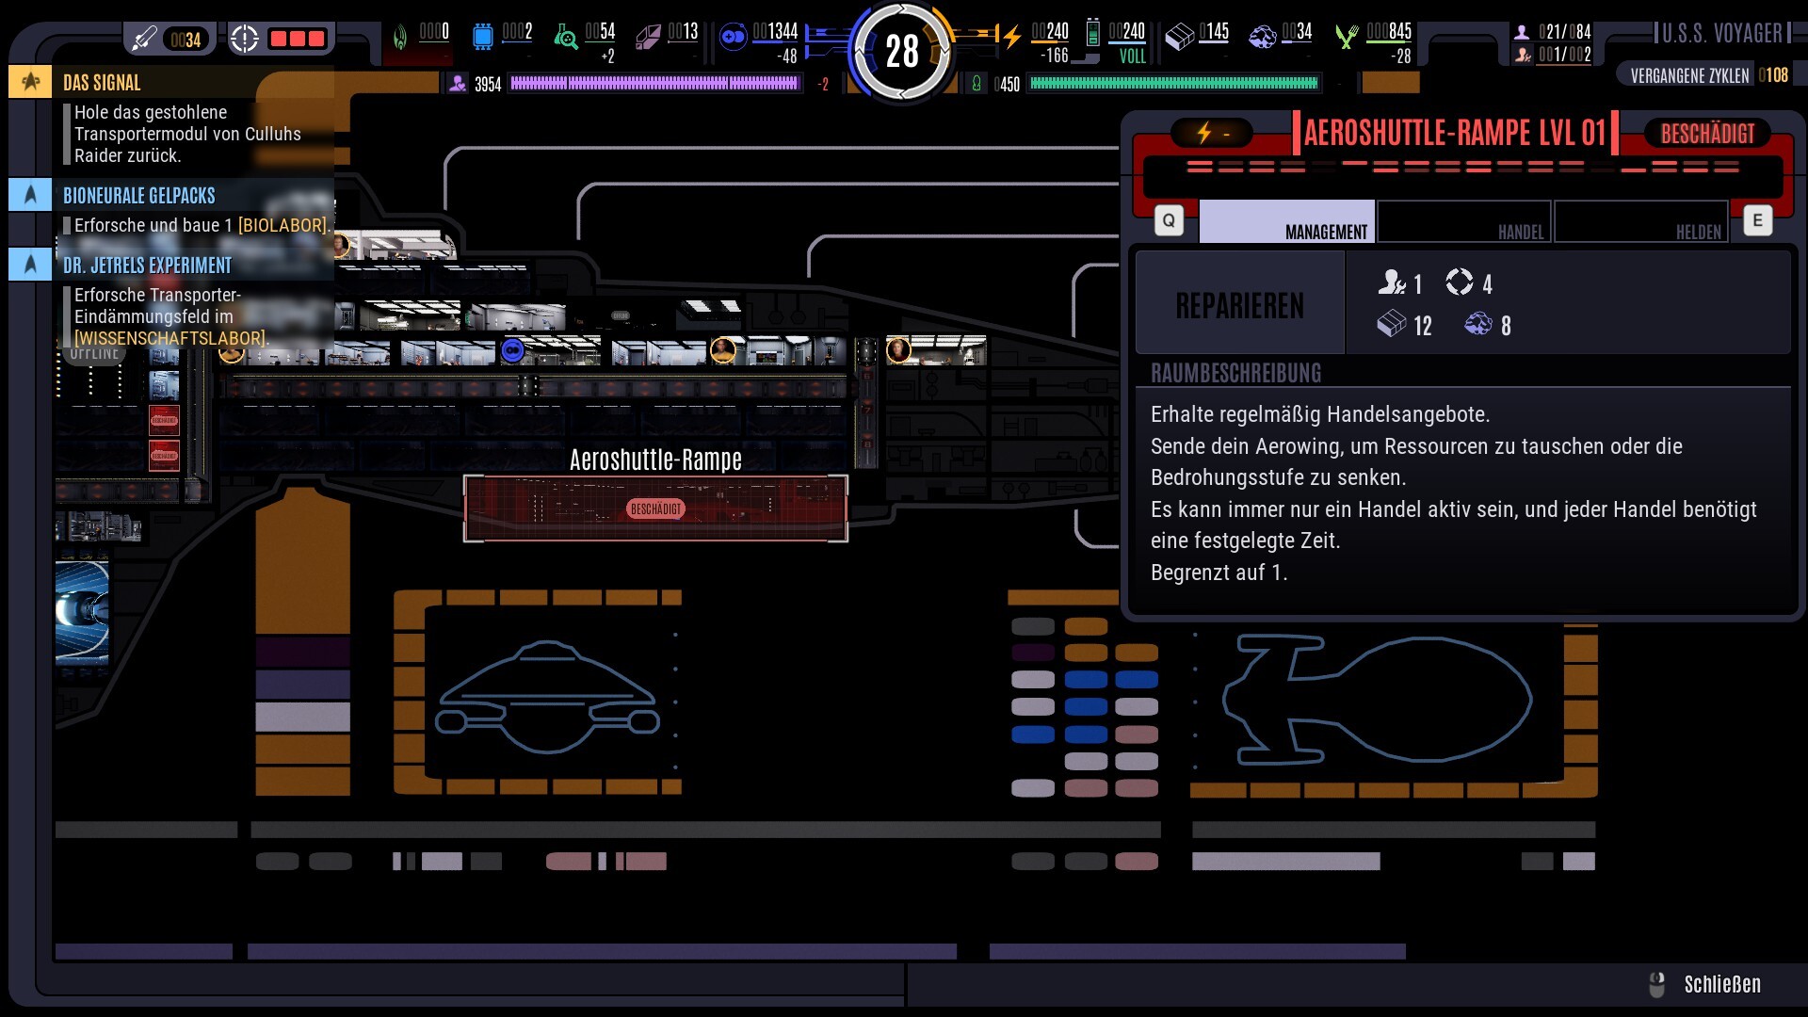Click the Beschädigt status badge in panel header
1808x1017 pixels.
tap(1707, 134)
